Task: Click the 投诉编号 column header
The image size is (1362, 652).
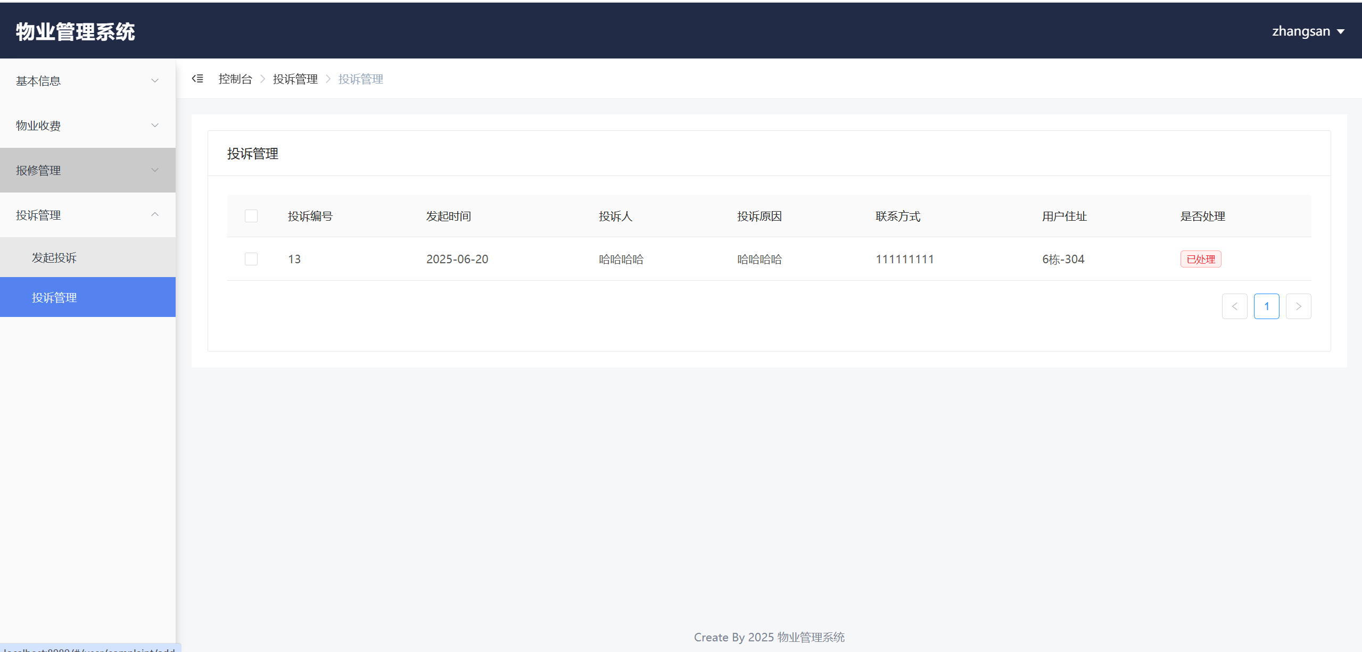Action: coord(310,216)
